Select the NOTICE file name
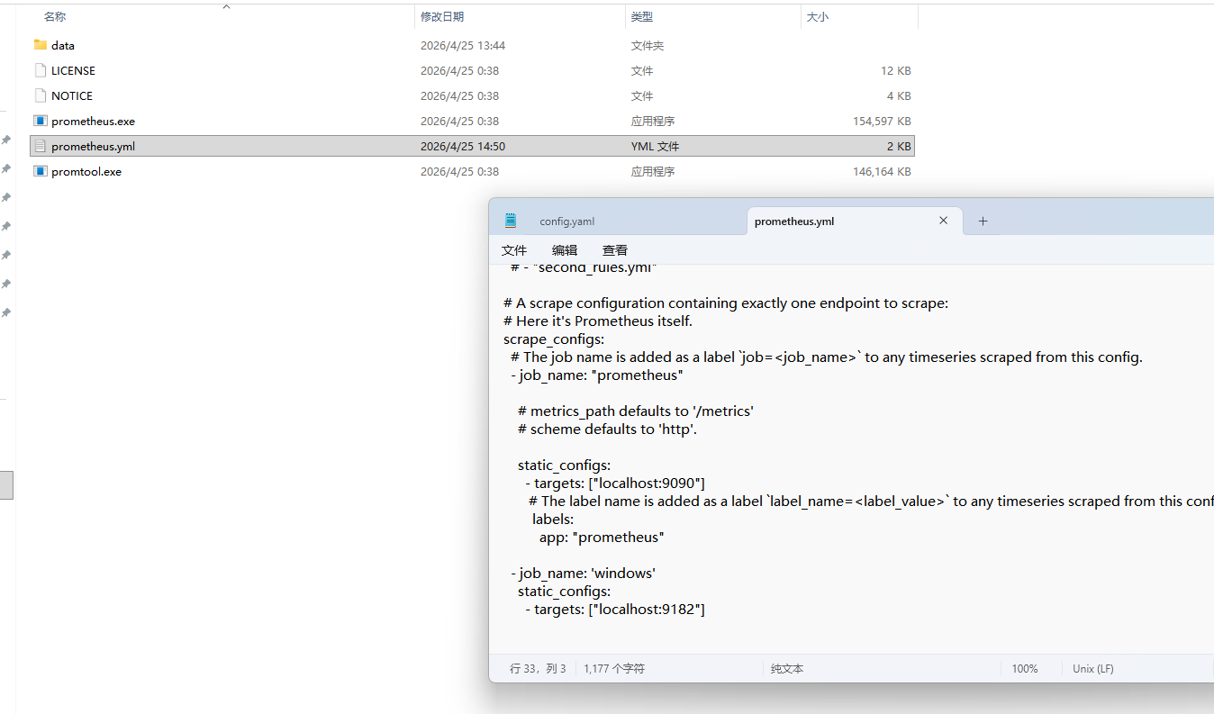Image resolution: width=1214 pixels, height=714 pixels. (x=72, y=96)
